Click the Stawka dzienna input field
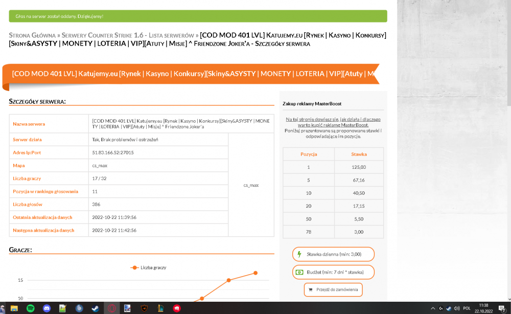This screenshot has width=511, height=314. click(x=333, y=254)
